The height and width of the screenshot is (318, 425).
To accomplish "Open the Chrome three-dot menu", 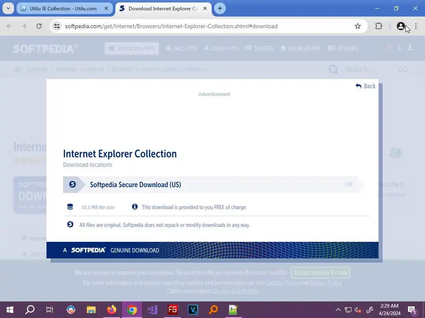I will [416, 26].
